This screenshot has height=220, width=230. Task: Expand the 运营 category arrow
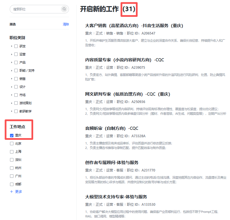click(12, 54)
